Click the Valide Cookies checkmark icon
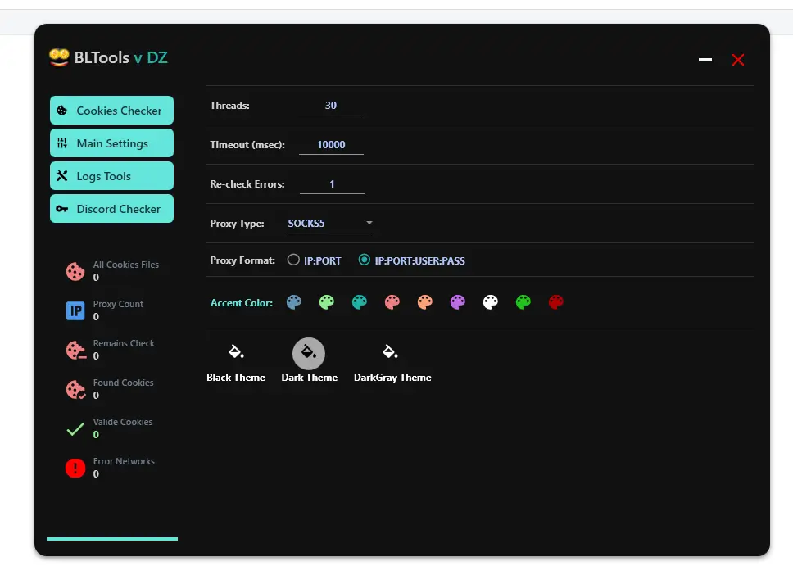 (x=75, y=428)
